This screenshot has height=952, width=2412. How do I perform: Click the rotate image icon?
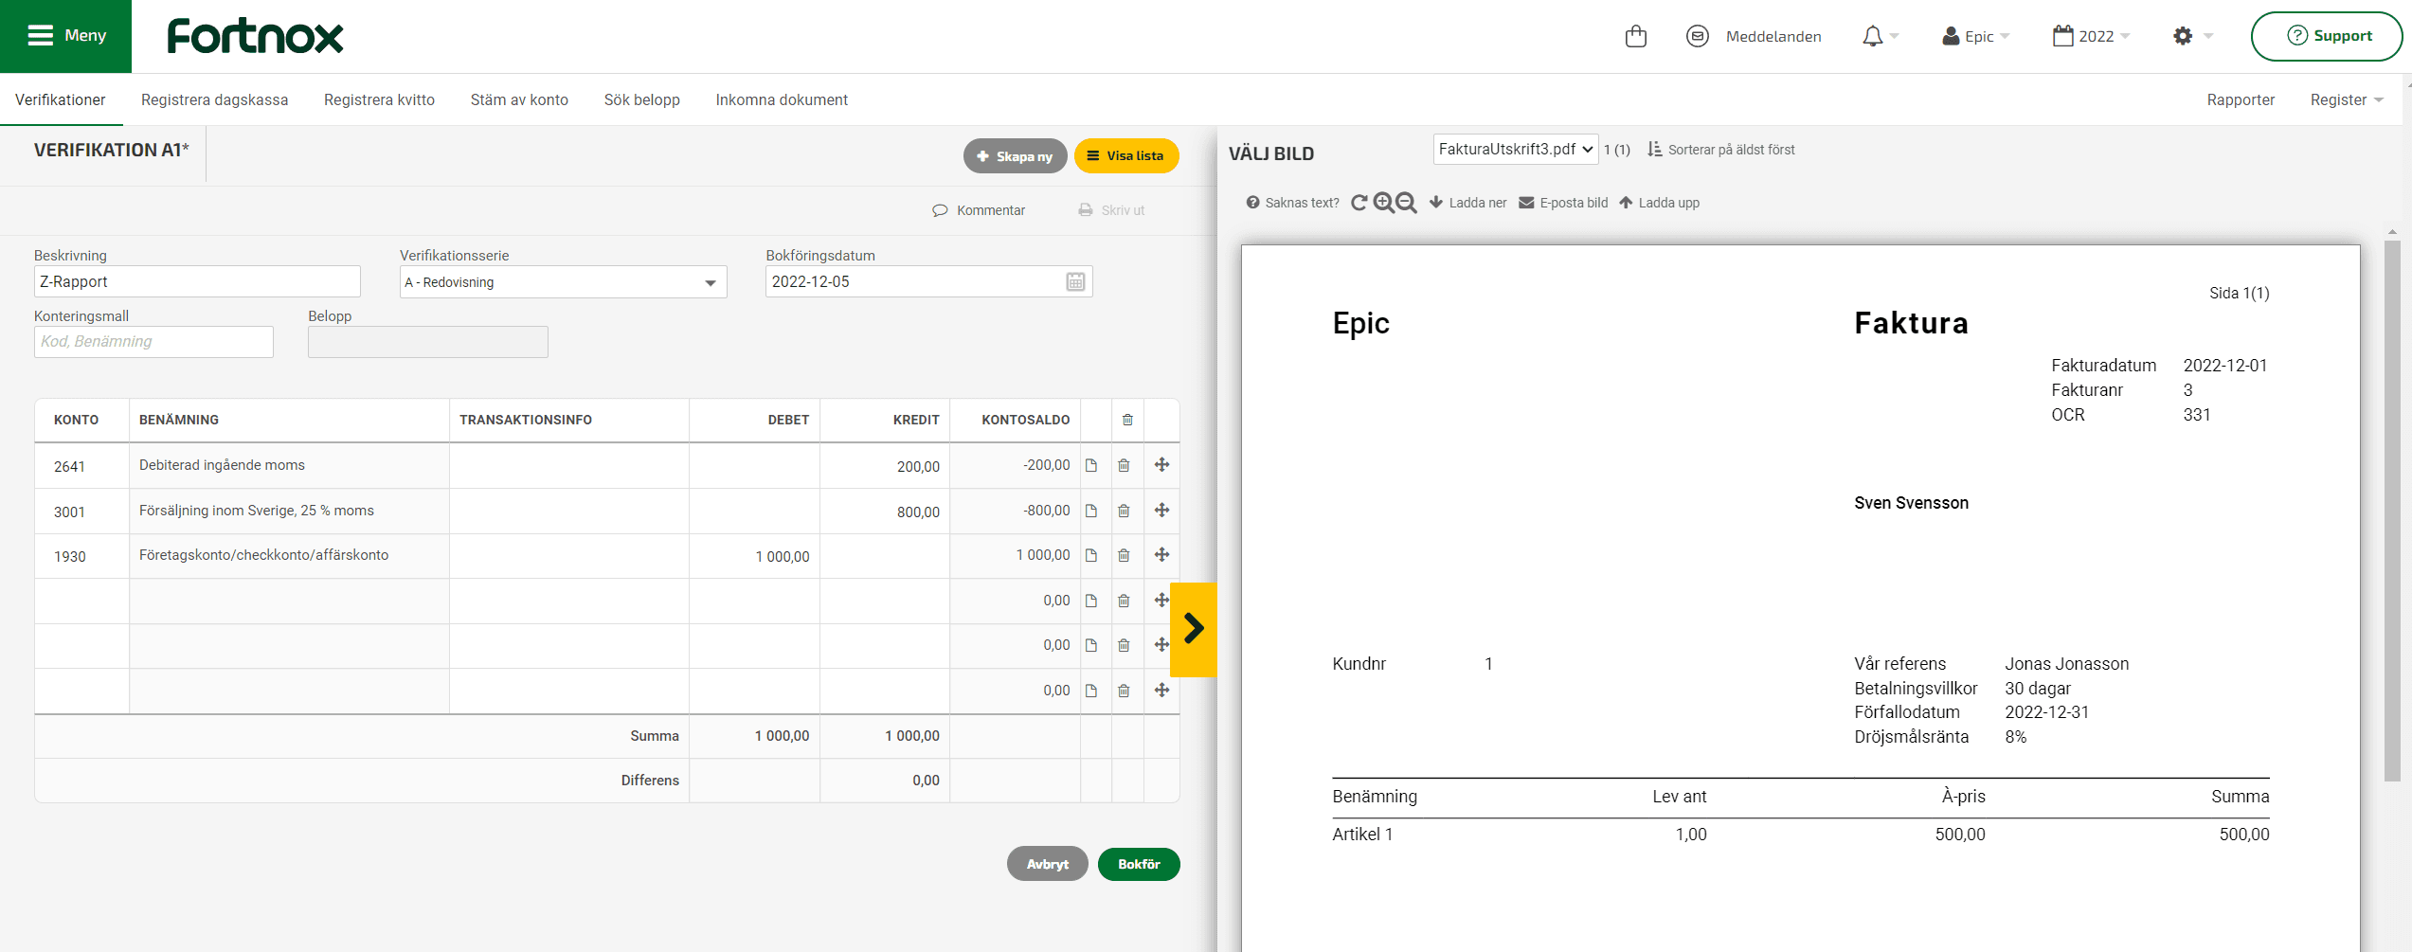coord(1359,203)
